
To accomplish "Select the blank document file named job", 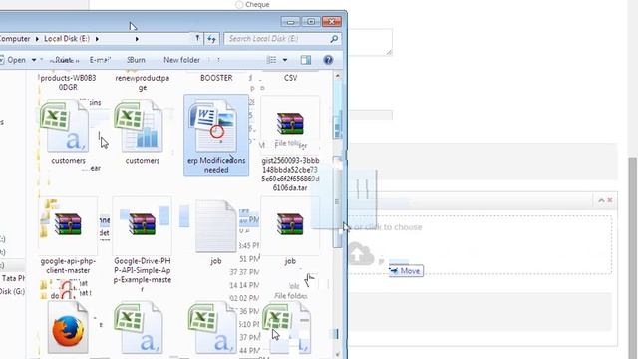I will 216,232.
